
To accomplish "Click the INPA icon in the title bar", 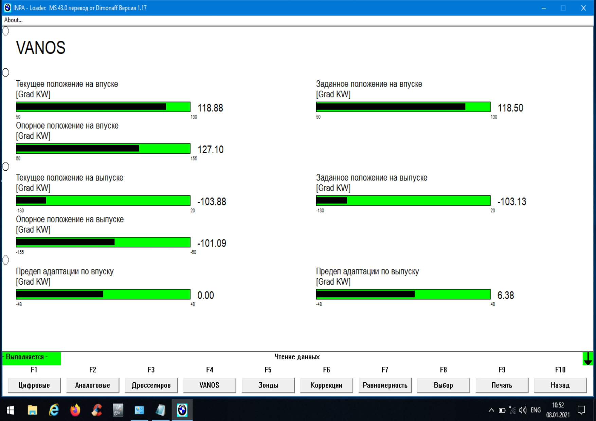I will [x=7, y=8].
